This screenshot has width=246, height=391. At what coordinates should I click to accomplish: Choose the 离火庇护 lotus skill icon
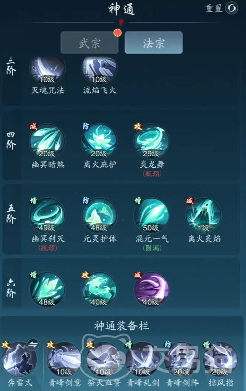99,141
